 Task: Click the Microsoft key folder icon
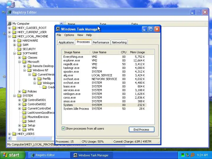tap(24, 62)
